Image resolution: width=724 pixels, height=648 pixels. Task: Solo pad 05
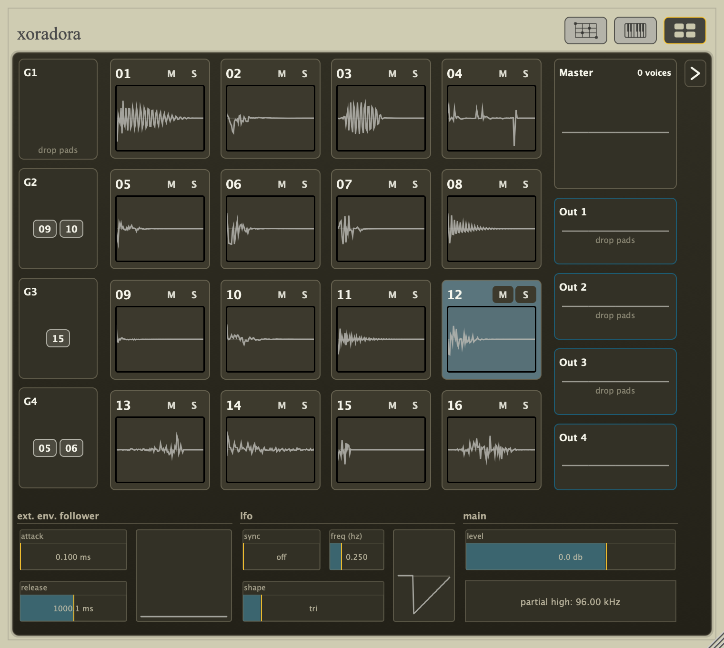[194, 184]
